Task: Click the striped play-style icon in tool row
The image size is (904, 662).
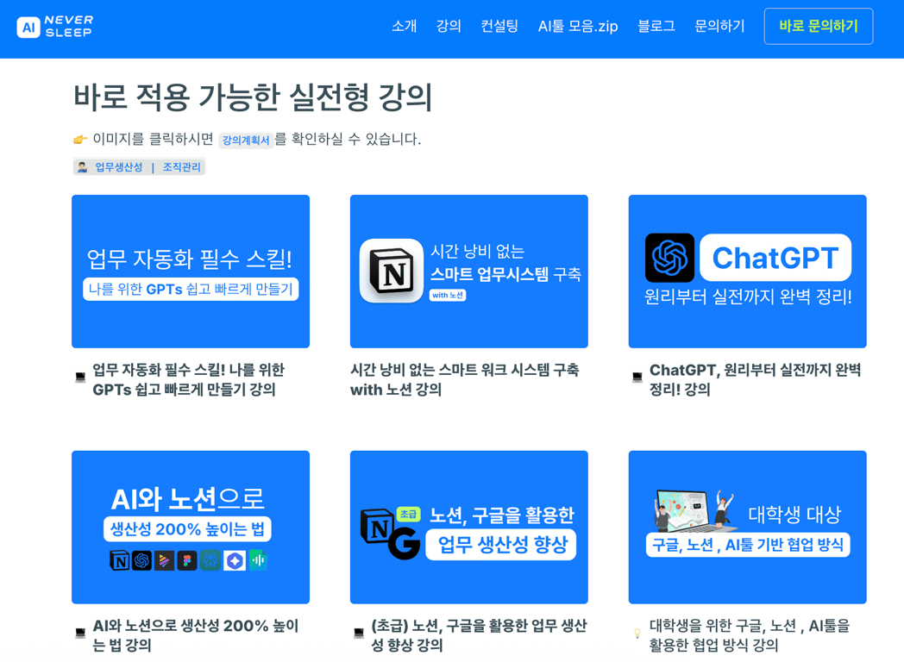Action: pos(164,560)
